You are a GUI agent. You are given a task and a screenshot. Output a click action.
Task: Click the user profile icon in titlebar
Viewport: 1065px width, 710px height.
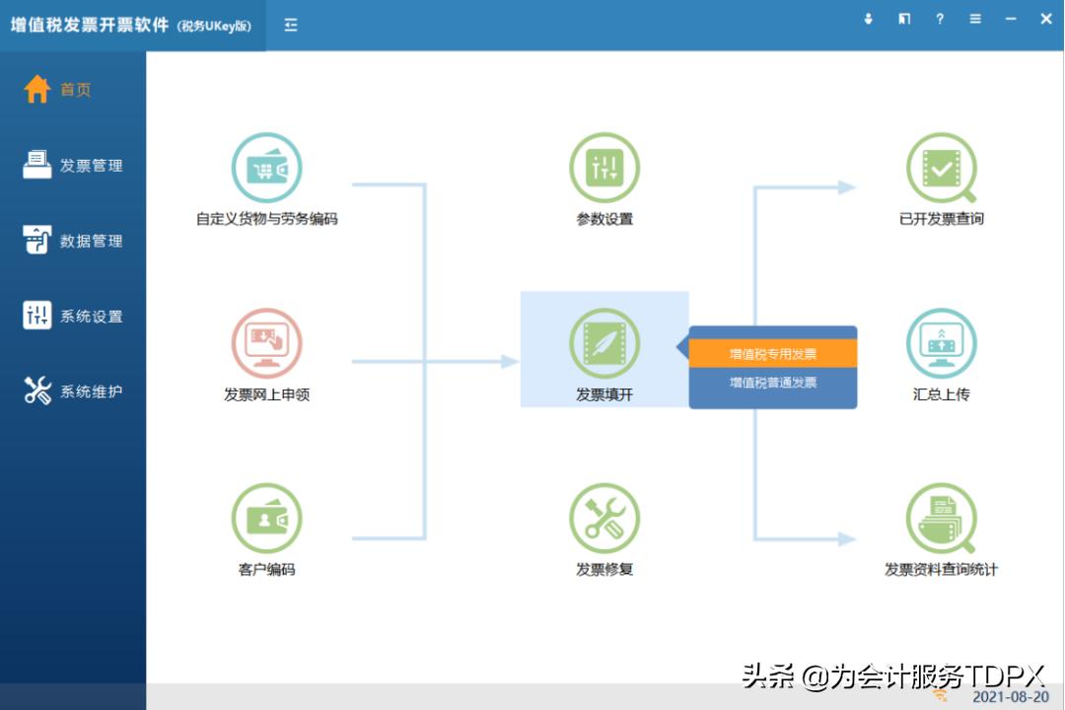(x=868, y=19)
